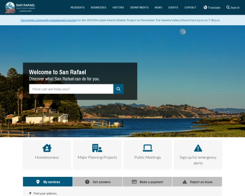245x196 pixels.
Task: Click Find your address option
Action: [45, 193]
